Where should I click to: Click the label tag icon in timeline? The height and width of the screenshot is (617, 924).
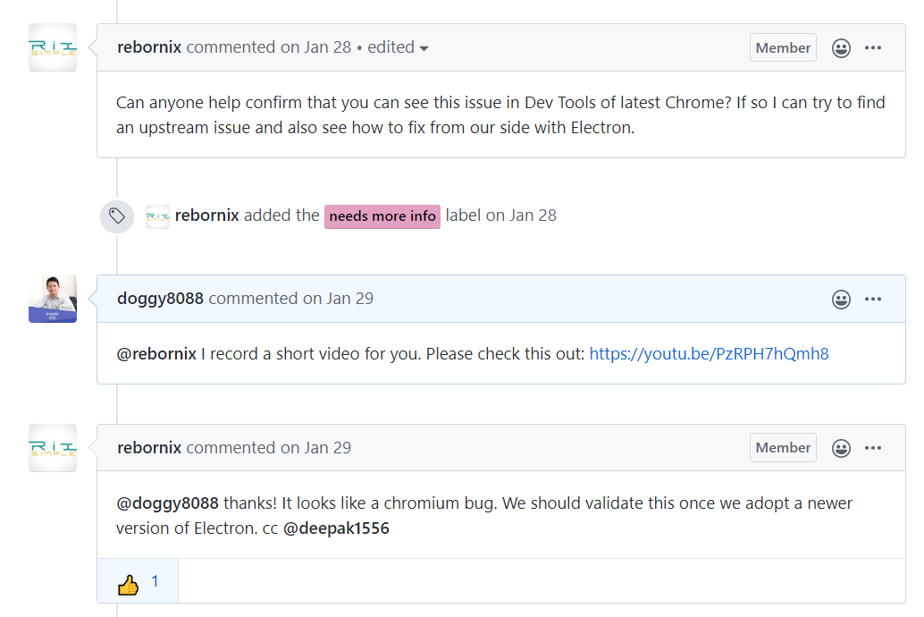[117, 216]
